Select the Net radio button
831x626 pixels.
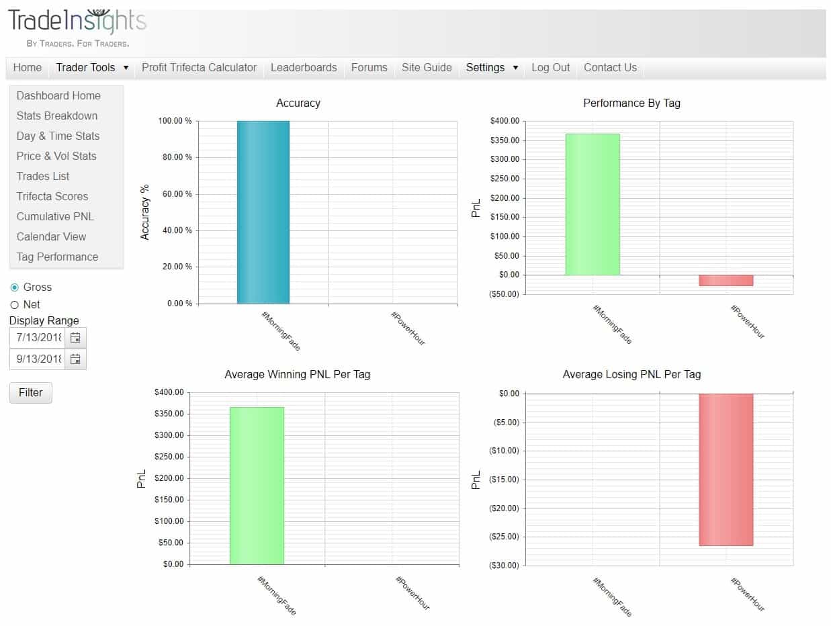(x=14, y=304)
